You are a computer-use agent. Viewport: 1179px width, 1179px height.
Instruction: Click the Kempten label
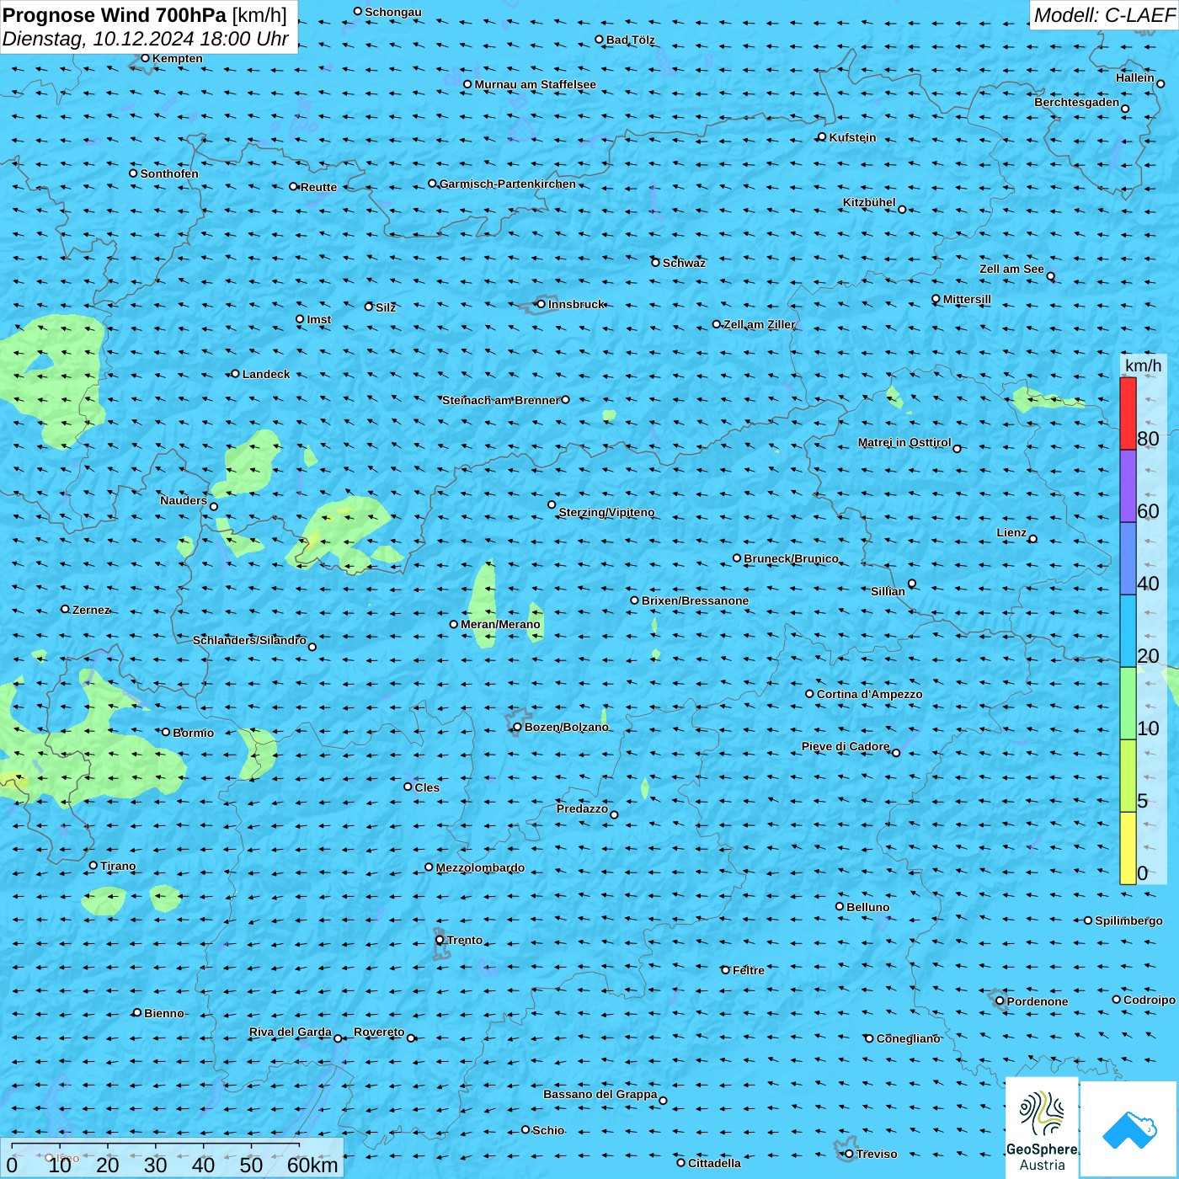point(177,58)
